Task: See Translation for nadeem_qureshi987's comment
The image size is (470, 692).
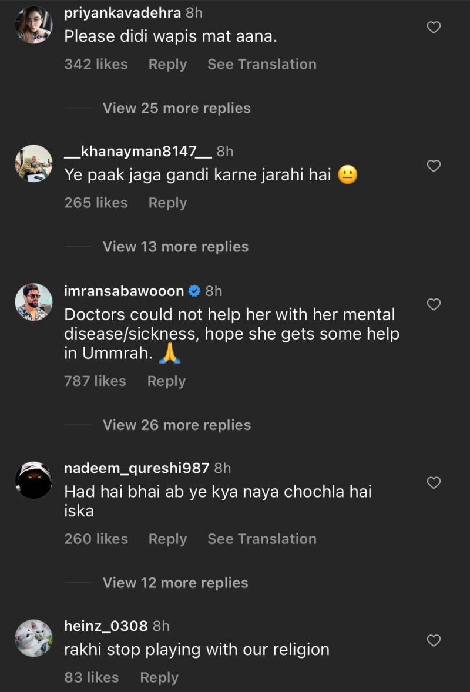Action: 261,539
